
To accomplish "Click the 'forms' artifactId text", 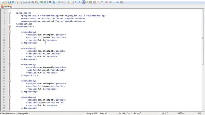I will [45, 86].
